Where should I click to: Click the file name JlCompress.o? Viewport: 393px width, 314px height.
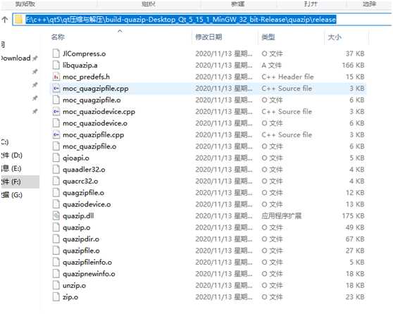(85, 54)
